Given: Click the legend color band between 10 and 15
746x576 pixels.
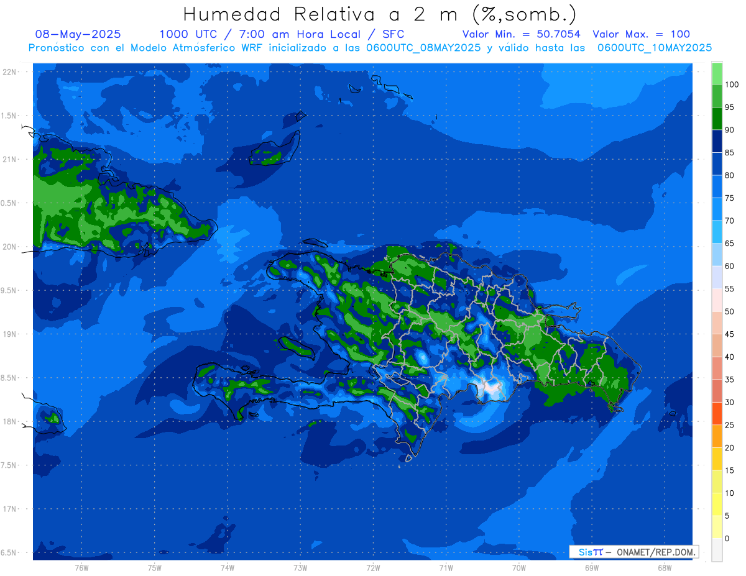Looking at the screenshot, I should [x=717, y=481].
